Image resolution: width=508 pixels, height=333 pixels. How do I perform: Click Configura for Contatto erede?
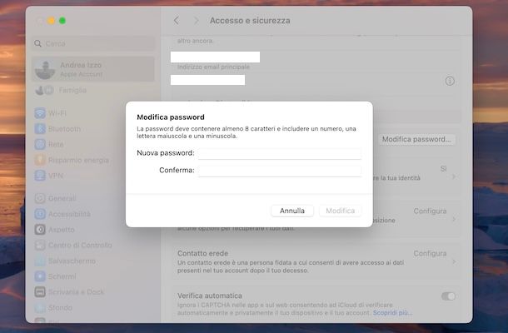(430, 253)
